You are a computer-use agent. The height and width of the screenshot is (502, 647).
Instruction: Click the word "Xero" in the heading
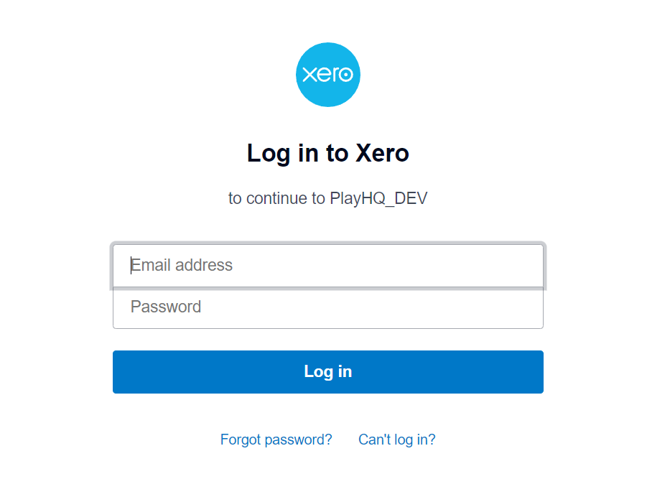382,153
